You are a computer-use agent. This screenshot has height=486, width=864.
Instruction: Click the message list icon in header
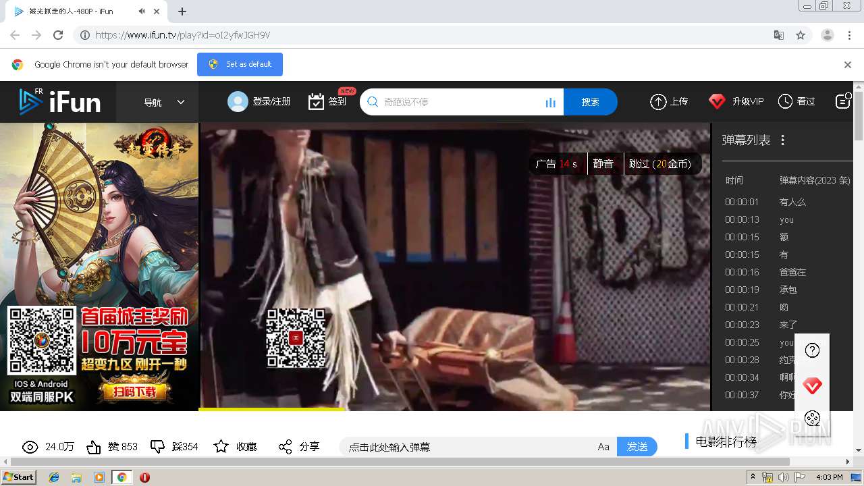click(843, 101)
